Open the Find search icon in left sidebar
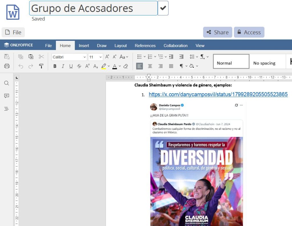The image size is (292, 226). [7, 83]
